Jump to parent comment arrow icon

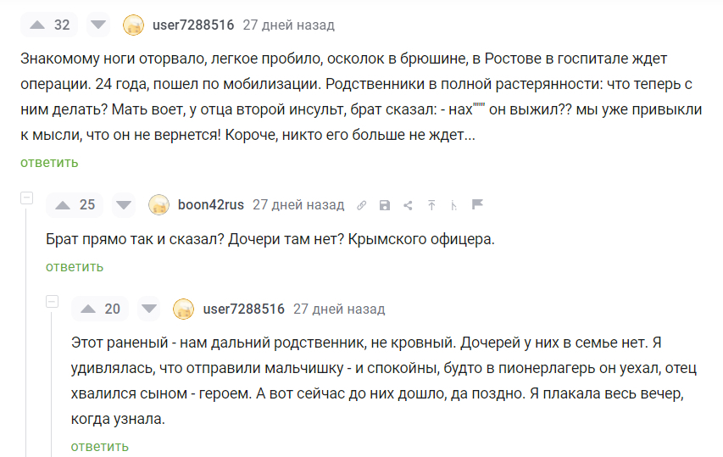431,205
